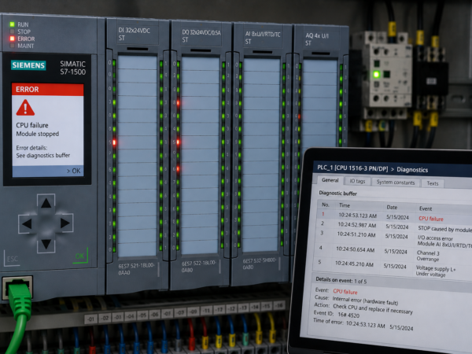Select row 2 STOP caused by module
This screenshot has width=472, height=354.
click(394, 226)
